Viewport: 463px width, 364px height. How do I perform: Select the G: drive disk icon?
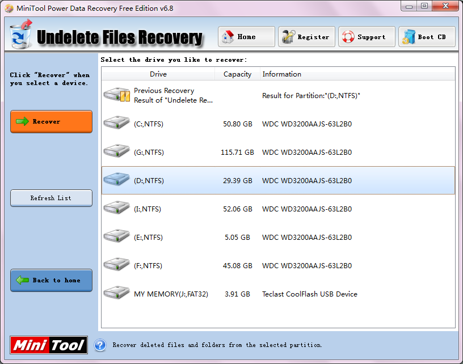(x=116, y=151)
